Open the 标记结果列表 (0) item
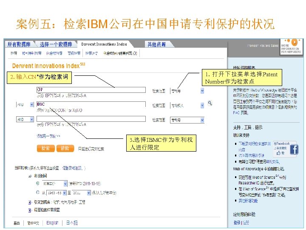 point(120,53)
